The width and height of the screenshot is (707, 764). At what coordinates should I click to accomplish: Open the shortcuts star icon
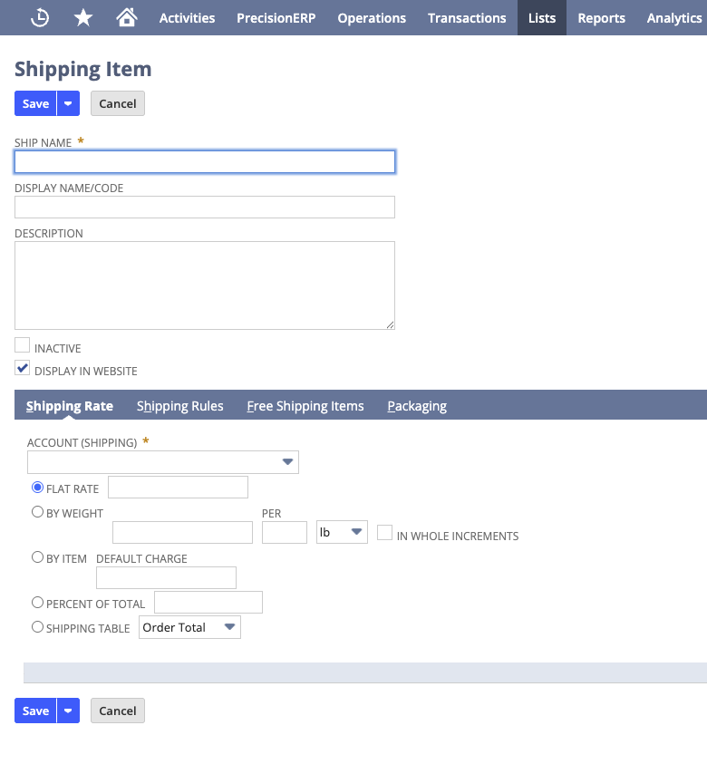click(x=83, y=18)
